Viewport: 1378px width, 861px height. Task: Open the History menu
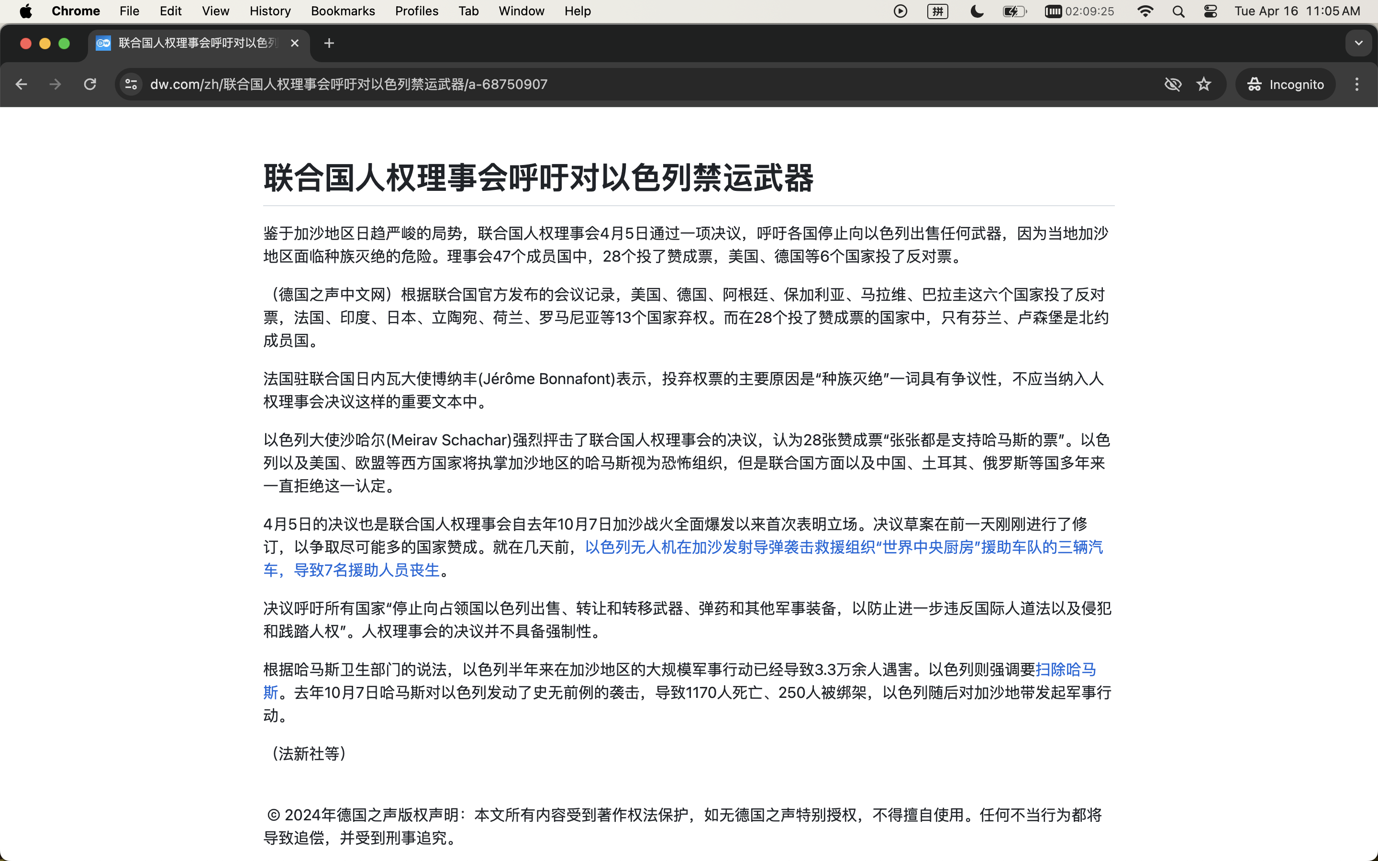tap(270, 11)
